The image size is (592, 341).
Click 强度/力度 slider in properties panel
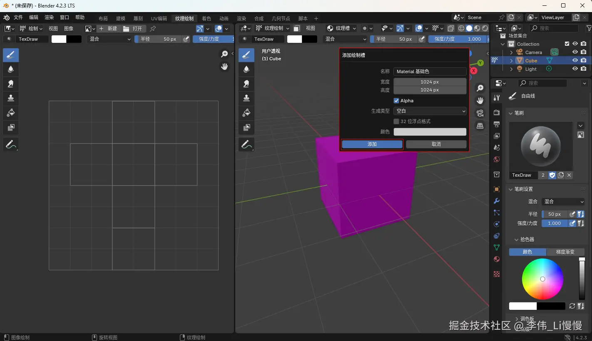[x=555, y=223]
